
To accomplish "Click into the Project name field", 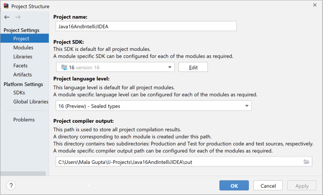I will [146, 26].
